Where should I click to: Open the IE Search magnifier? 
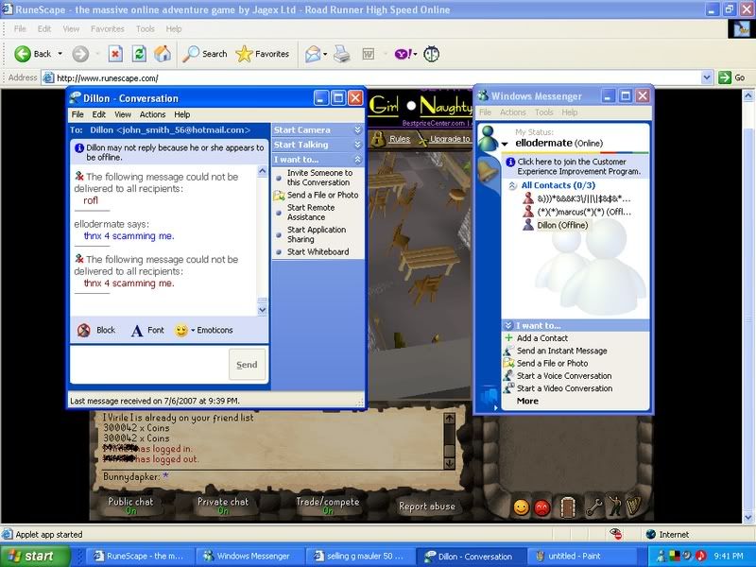[x=204, y=54]
